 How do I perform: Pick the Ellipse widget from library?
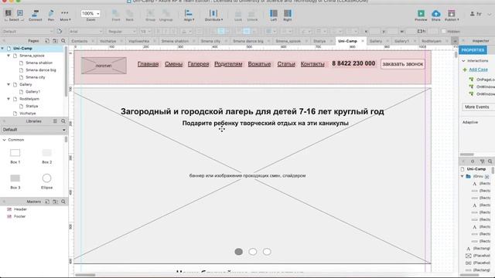click(46, 182)
